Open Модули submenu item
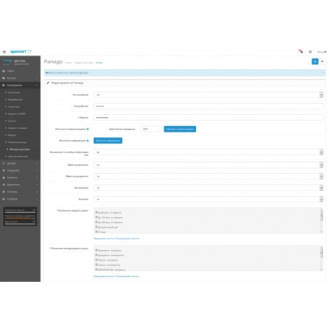The image size is (330, 330). [12, 135]
